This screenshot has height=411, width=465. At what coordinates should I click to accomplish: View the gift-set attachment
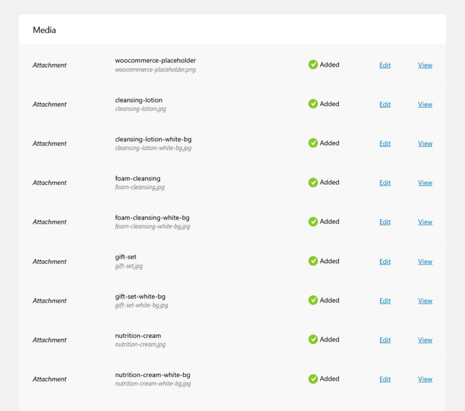[x=425, y=262]
